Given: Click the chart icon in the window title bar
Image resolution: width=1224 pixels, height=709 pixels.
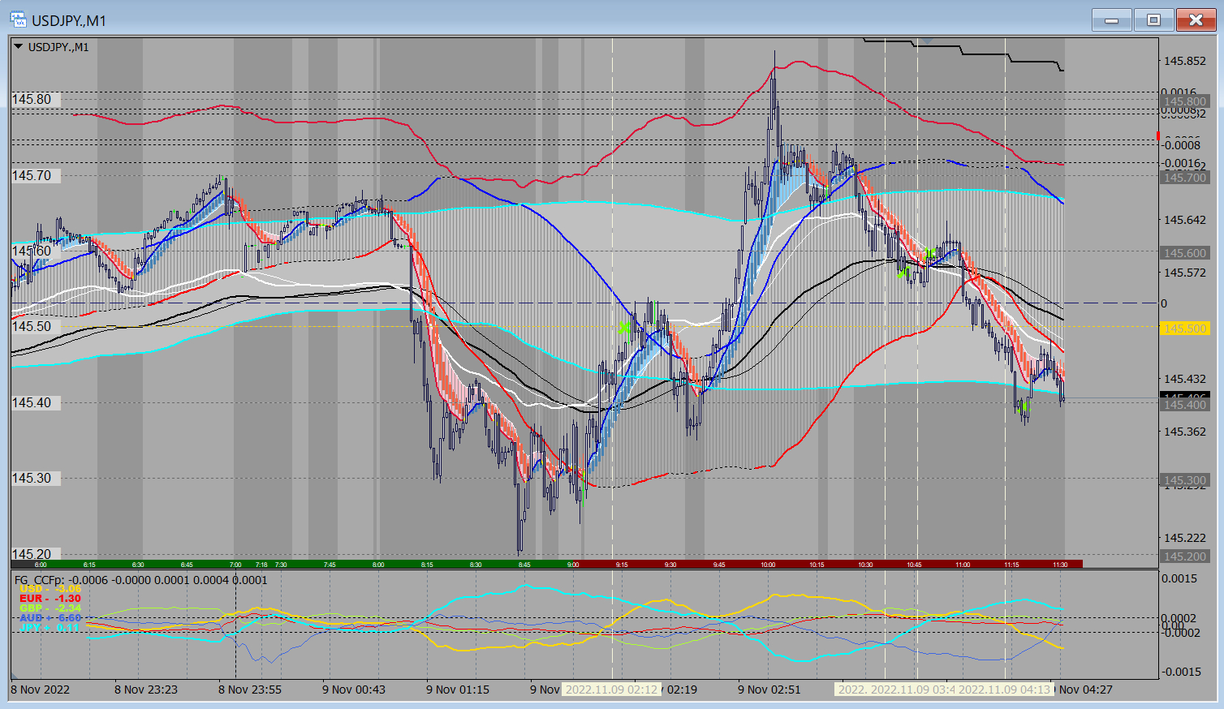Looking at the screenshot, I should click(18, 19).
